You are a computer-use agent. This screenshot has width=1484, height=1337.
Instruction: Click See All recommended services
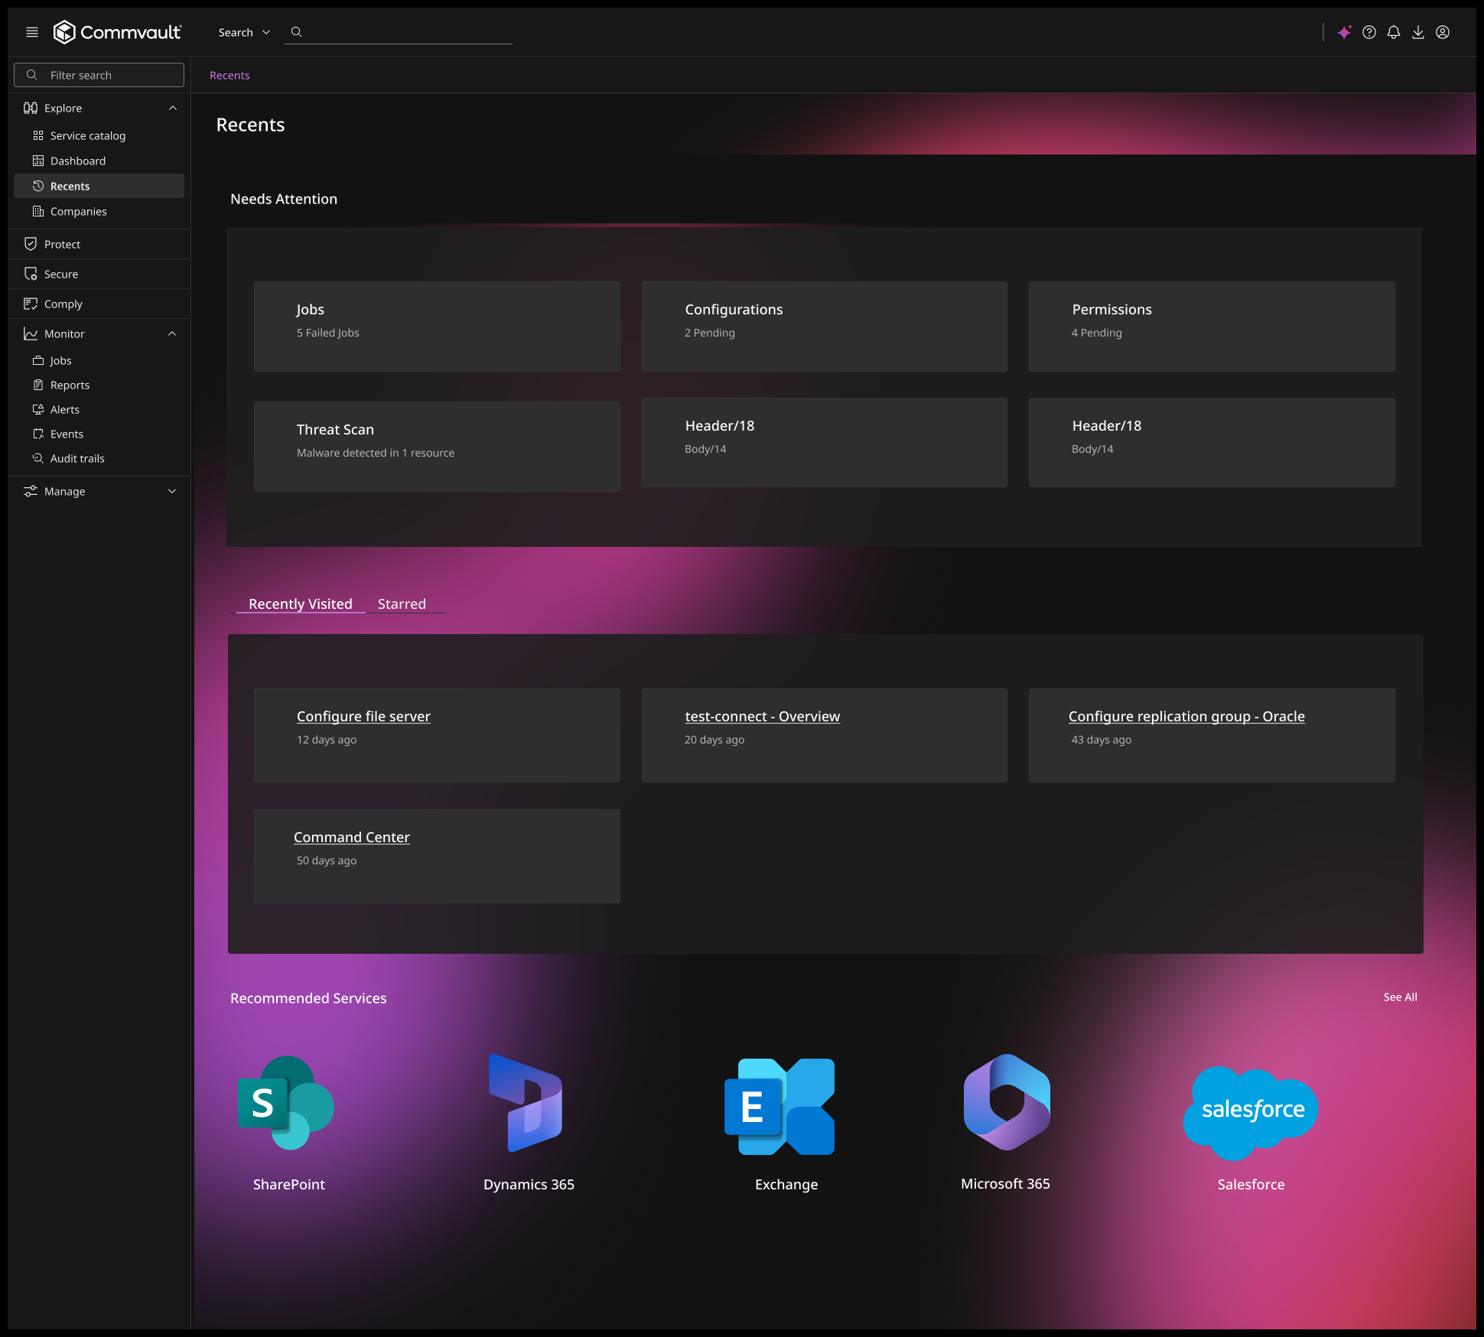[1400, 997]
